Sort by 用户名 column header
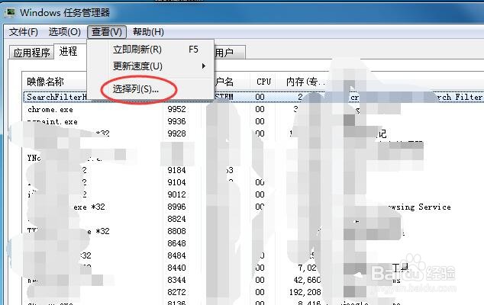The width and height of the screenshot is (484, 305). 224,82
